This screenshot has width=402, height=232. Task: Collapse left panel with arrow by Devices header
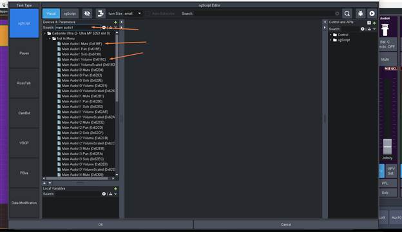pyautogui.click(x=122, y=22)
